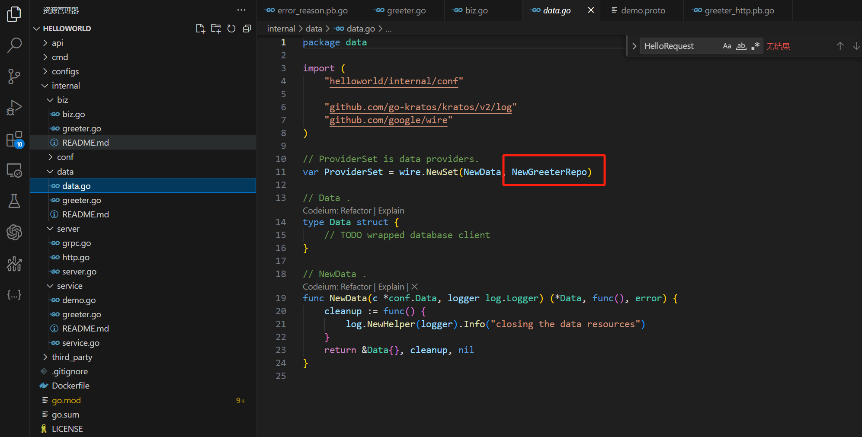
Task: Open greeter.go in the data folder
Action: coord(143,200)
